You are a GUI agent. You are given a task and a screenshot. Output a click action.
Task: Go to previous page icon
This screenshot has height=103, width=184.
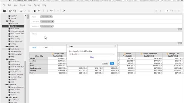click(160, 11)
